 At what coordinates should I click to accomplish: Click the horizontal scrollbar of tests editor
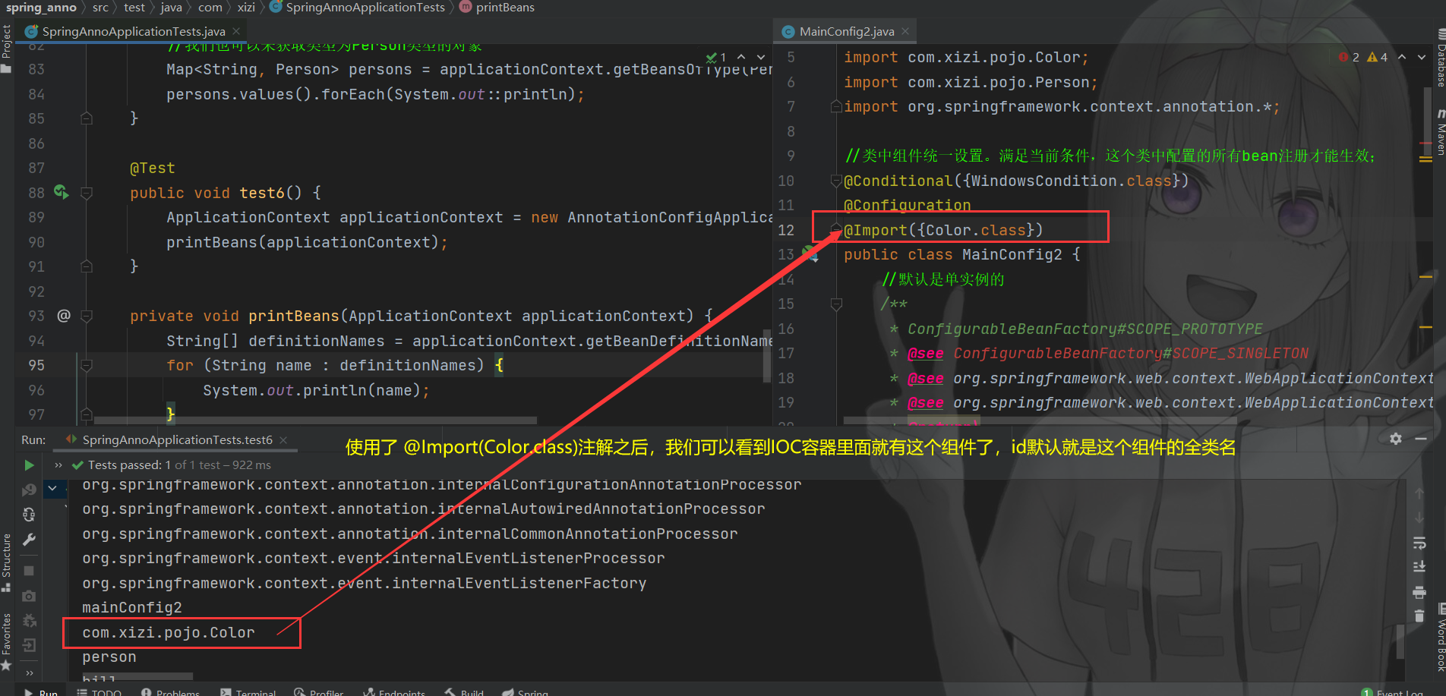tap(315, 420)
